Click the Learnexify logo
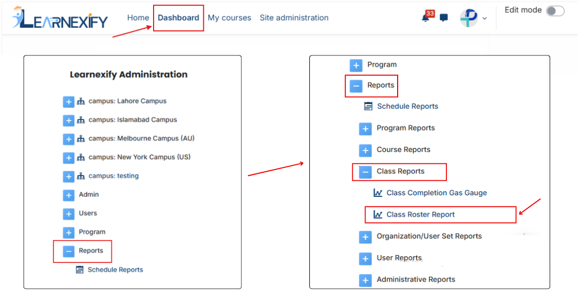The height and width of the screenshot is (302, 578). point(60,18)
